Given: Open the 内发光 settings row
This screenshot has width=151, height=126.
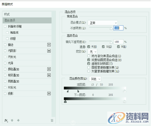Looking at the screenshot, I should 27,57.
